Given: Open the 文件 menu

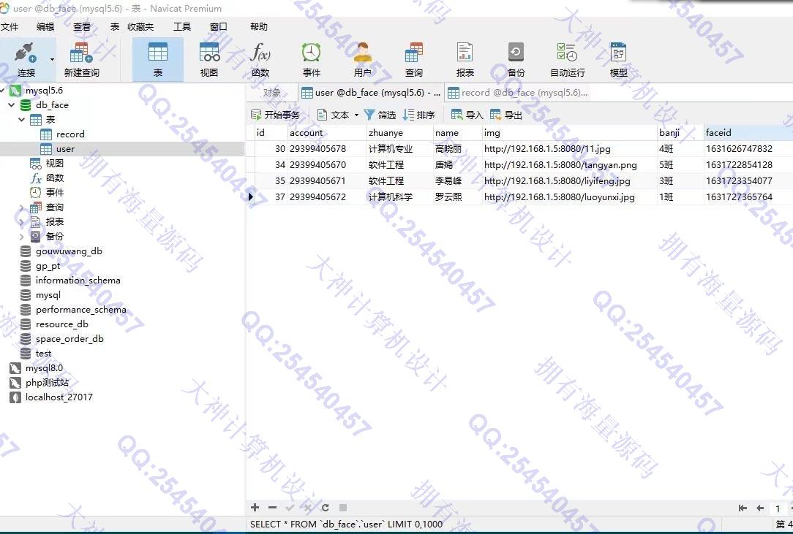Looking at the screenshot, I should pos(10,27).
